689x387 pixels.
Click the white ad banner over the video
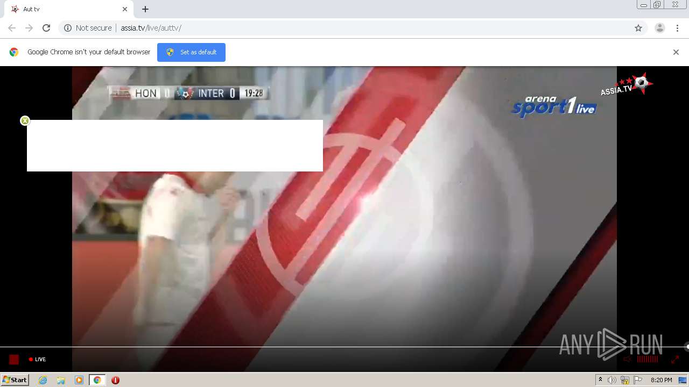175,146
